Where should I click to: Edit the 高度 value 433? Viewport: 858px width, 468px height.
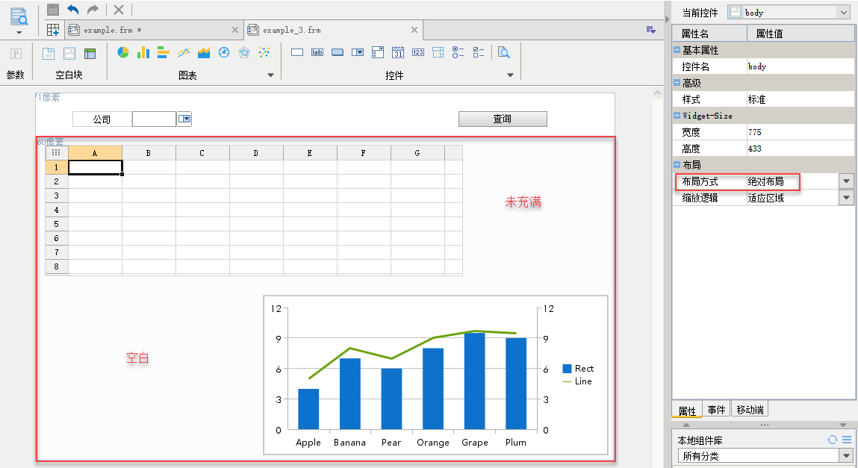800,149
